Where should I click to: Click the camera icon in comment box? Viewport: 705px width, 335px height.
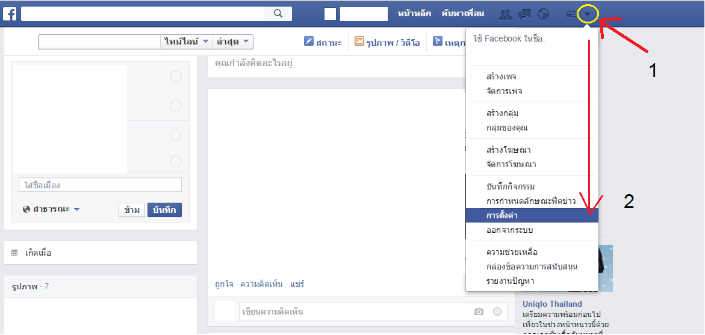pyautogui.click(x=479, y=312)
